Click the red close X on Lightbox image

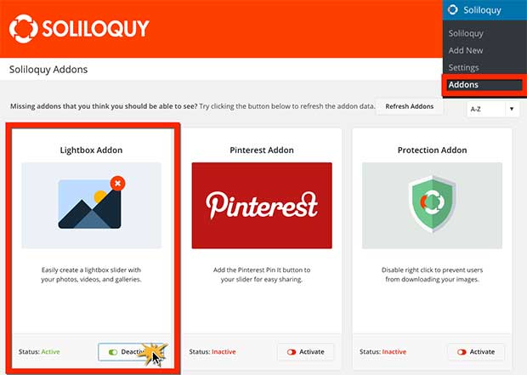[117, 184]
